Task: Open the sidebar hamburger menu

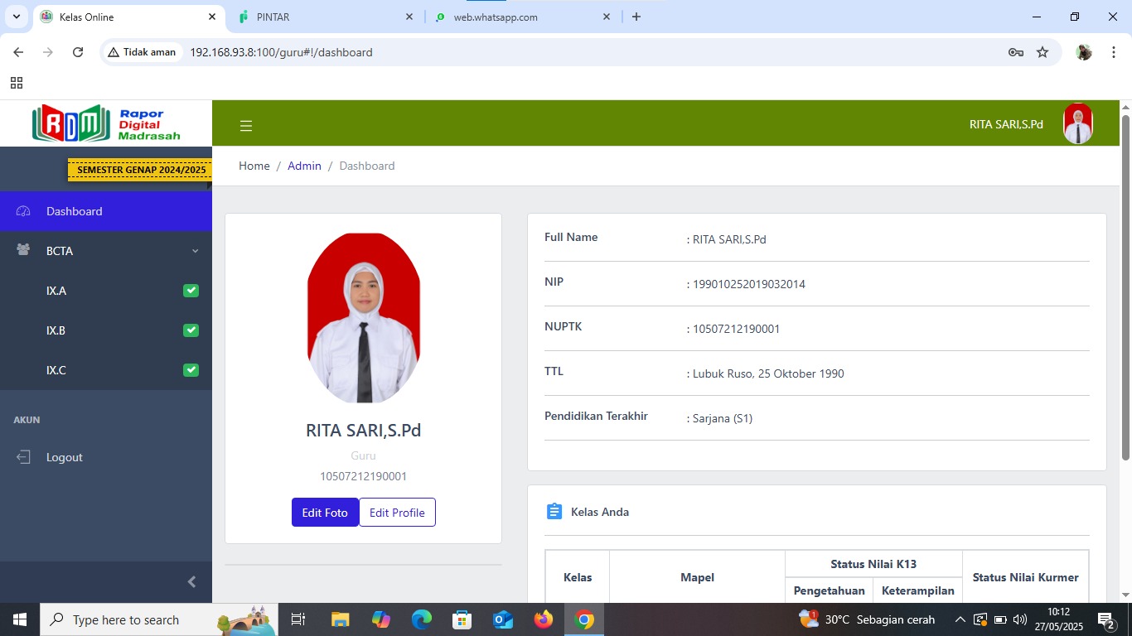Action: click(x=246, y=125)
